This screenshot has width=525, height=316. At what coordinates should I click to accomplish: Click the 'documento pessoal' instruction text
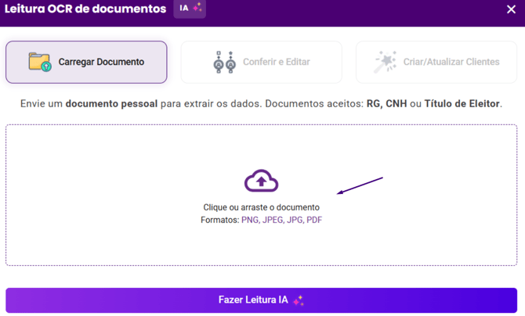coord(110,103)
